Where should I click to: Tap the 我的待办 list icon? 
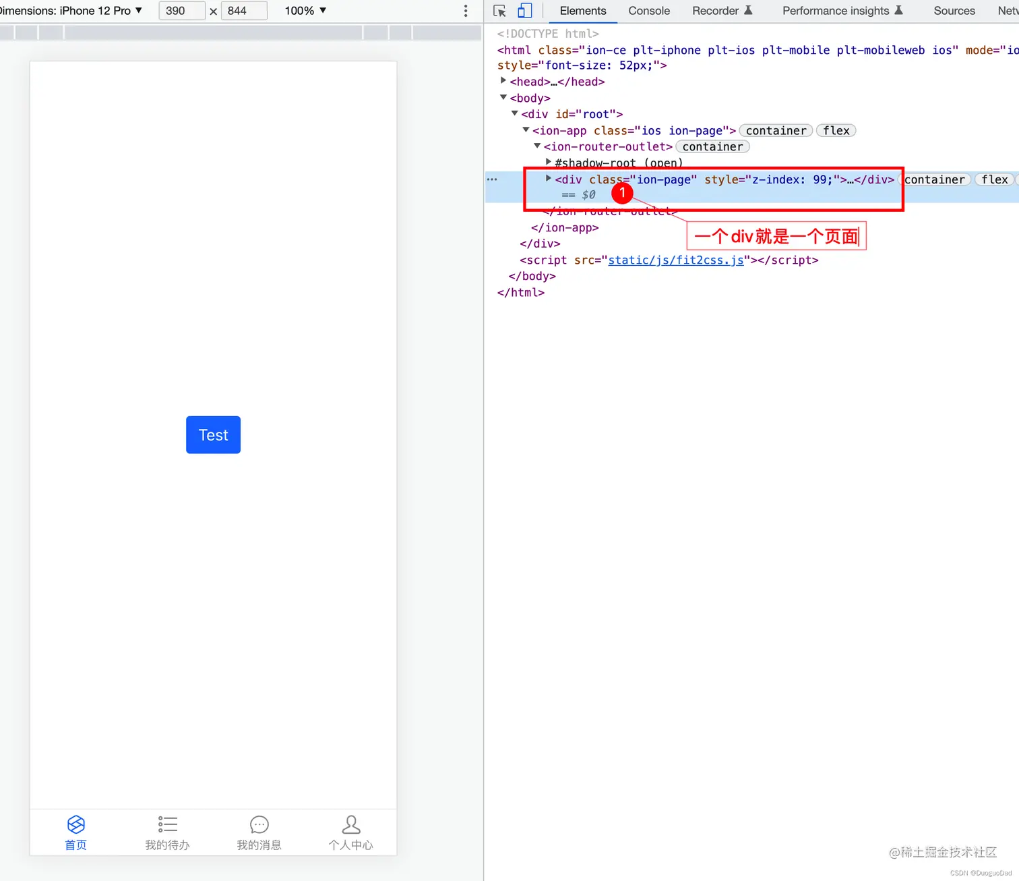(168, 824)
